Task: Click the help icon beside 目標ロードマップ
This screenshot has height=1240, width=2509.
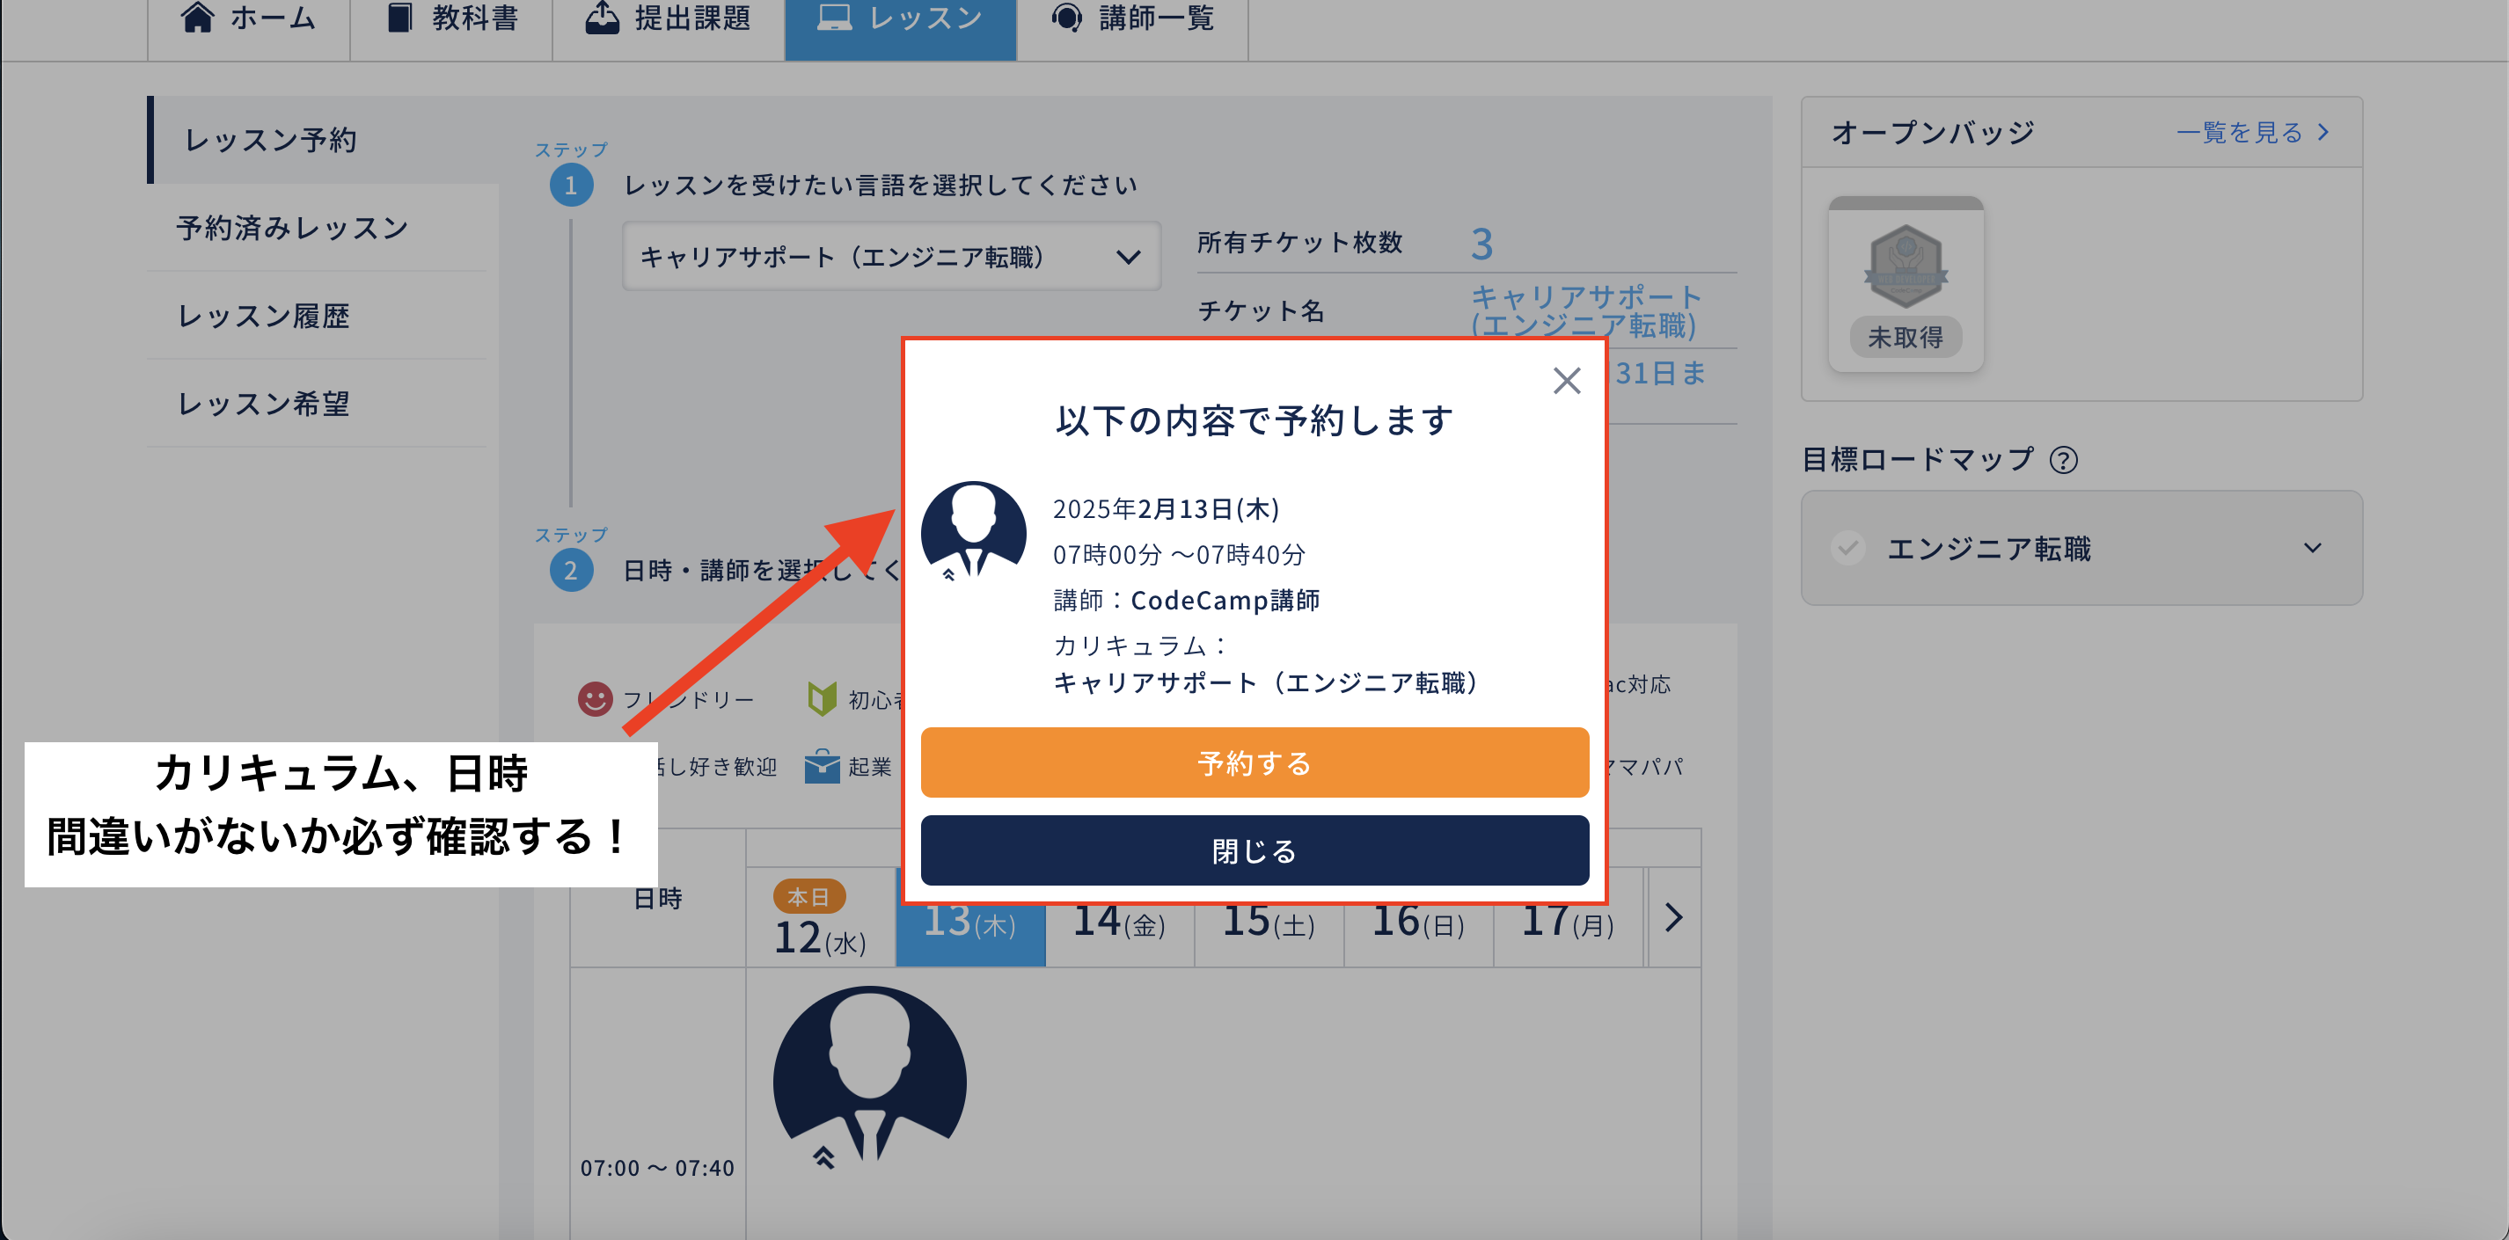Action: click(2063, 459)
